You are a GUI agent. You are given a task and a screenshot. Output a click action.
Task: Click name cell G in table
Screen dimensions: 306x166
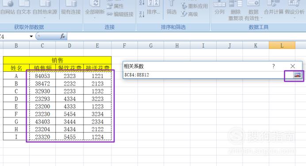(16, 122)
